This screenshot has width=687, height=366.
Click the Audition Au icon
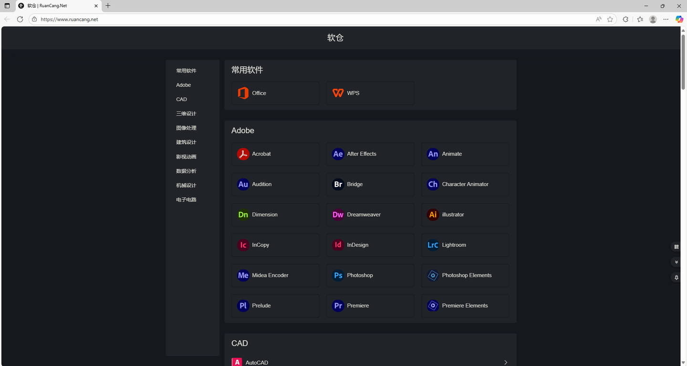point(243,185)
